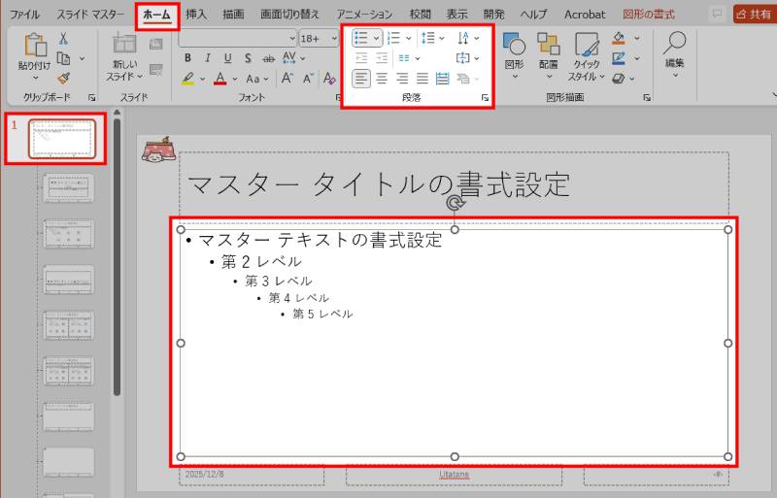
Task: Toggle justify text alignment
Action: pyautogui.click(x=422, y=79)
